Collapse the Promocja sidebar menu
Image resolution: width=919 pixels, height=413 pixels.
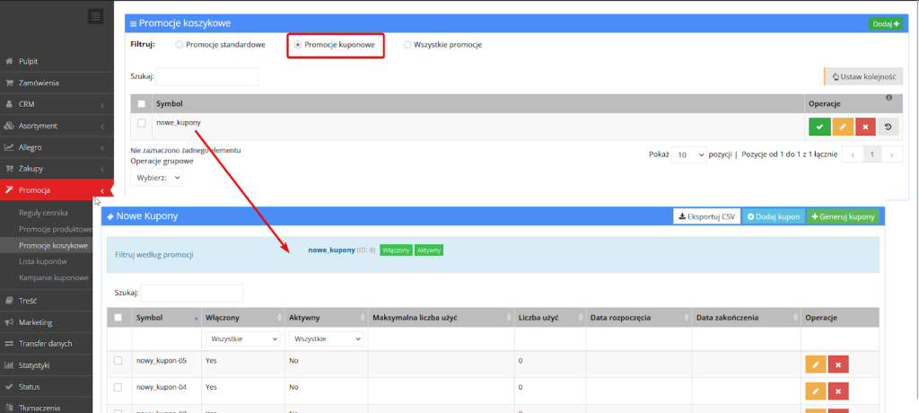(102, 190)
